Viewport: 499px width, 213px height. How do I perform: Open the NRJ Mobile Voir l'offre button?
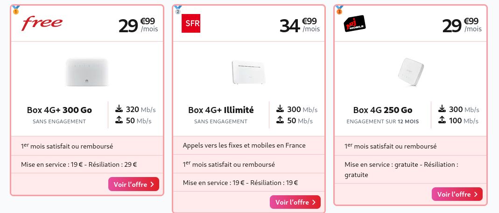point(457,194)
